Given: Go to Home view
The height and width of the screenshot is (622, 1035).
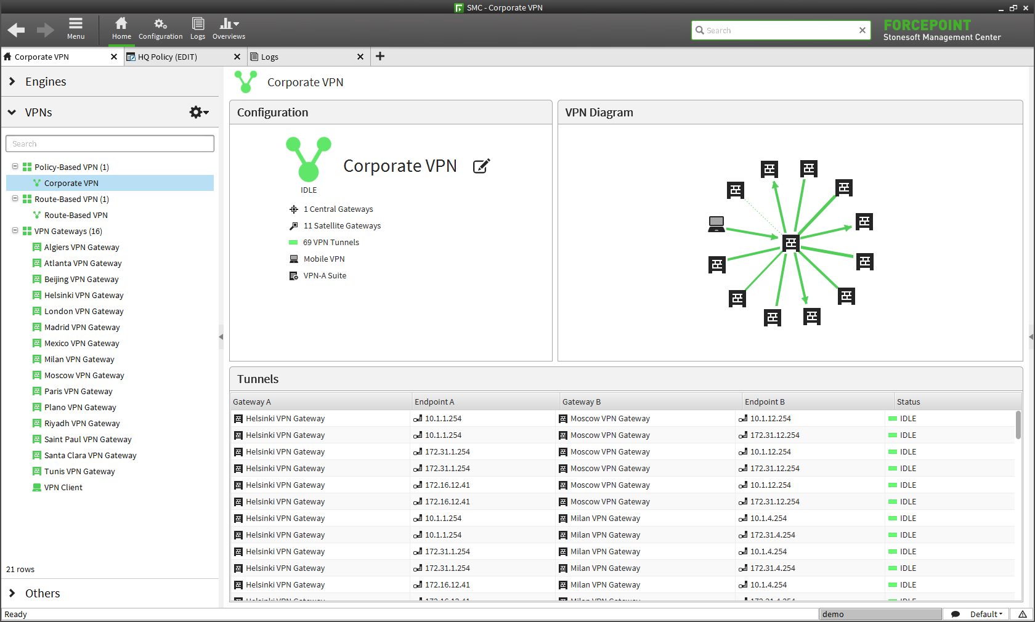Looking at the screenshot, I should pos(121,28).
